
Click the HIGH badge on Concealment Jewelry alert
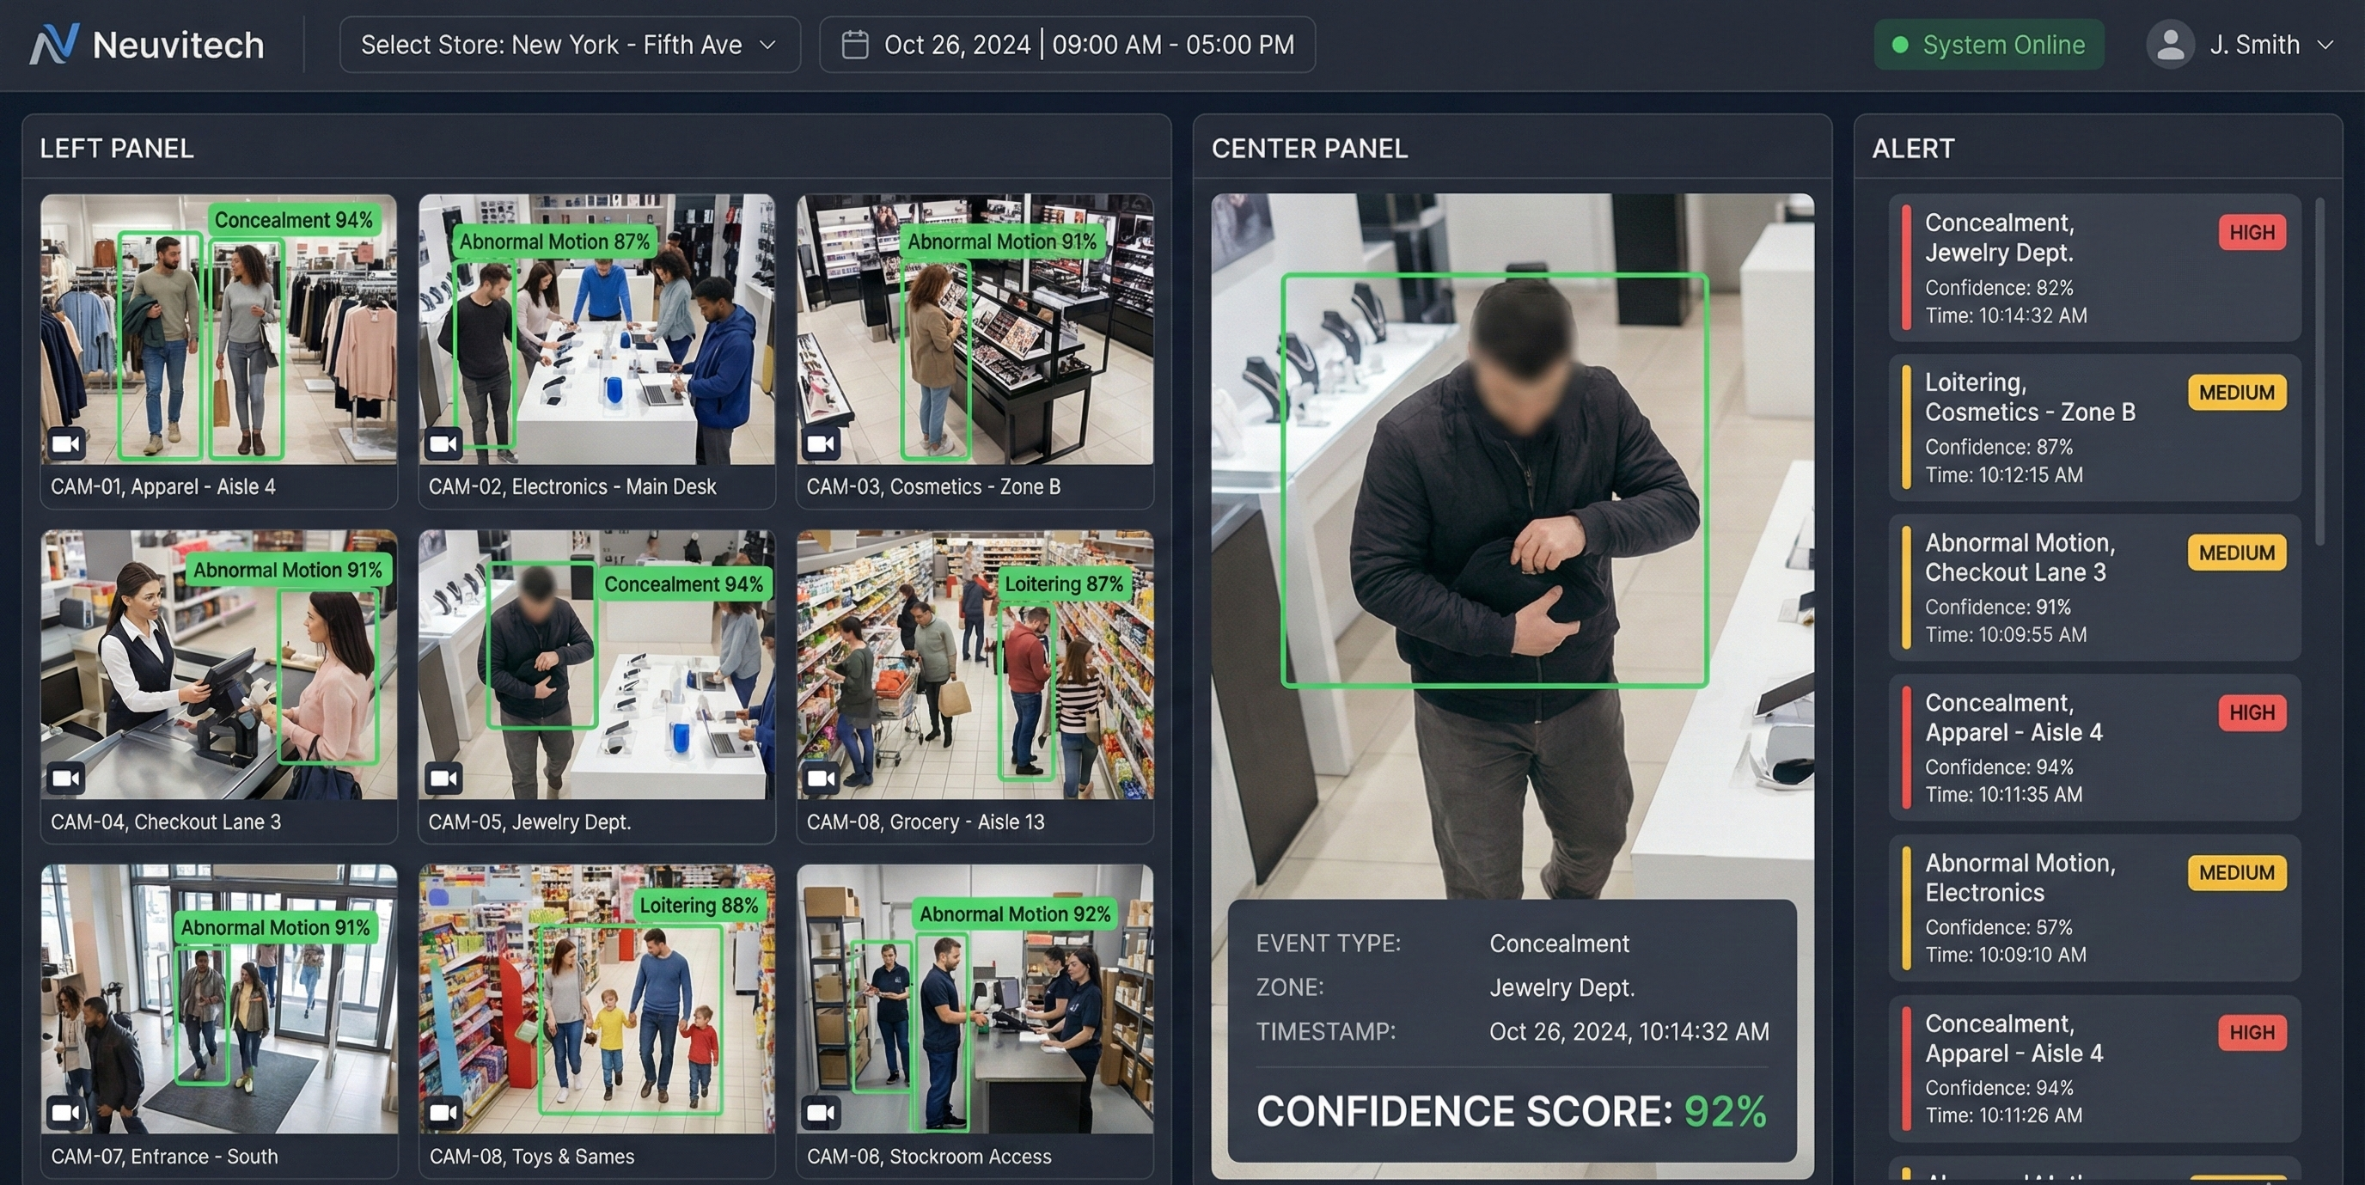point(2252,232)
